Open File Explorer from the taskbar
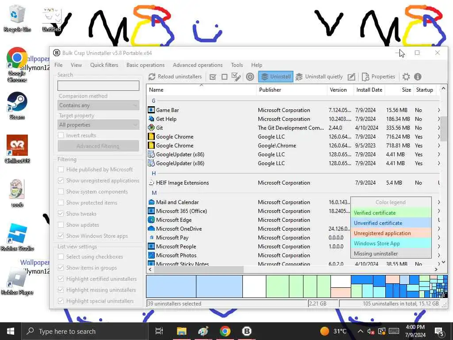The image size is (453, 340). click(182, 331)
